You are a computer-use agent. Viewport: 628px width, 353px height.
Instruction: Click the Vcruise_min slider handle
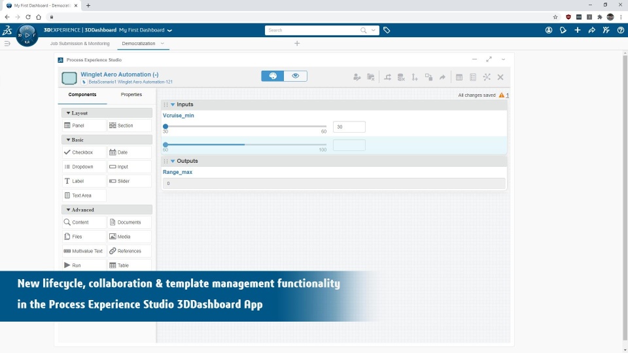(166, 126)
